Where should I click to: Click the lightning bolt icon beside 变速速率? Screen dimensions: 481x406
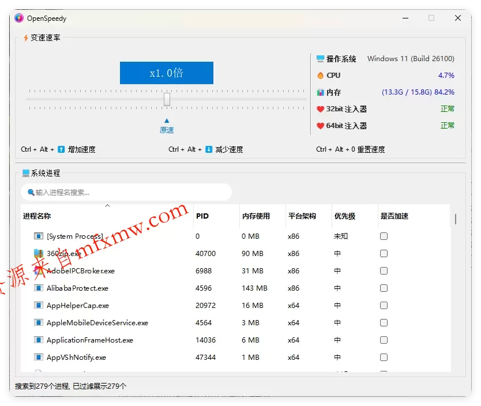tap(26, 37)
